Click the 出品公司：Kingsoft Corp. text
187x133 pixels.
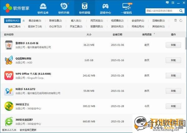tap(30, 78)
